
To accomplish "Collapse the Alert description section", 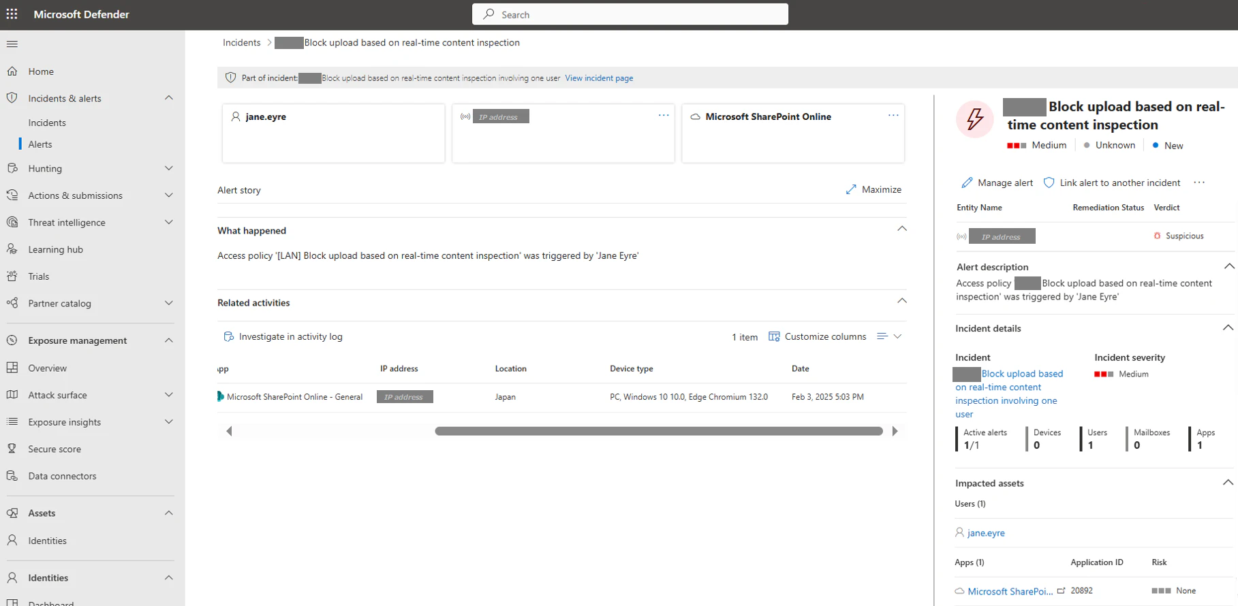I will (x=1229, y=266).
